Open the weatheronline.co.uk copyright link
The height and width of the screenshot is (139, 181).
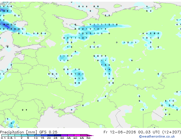pos(157,136)
